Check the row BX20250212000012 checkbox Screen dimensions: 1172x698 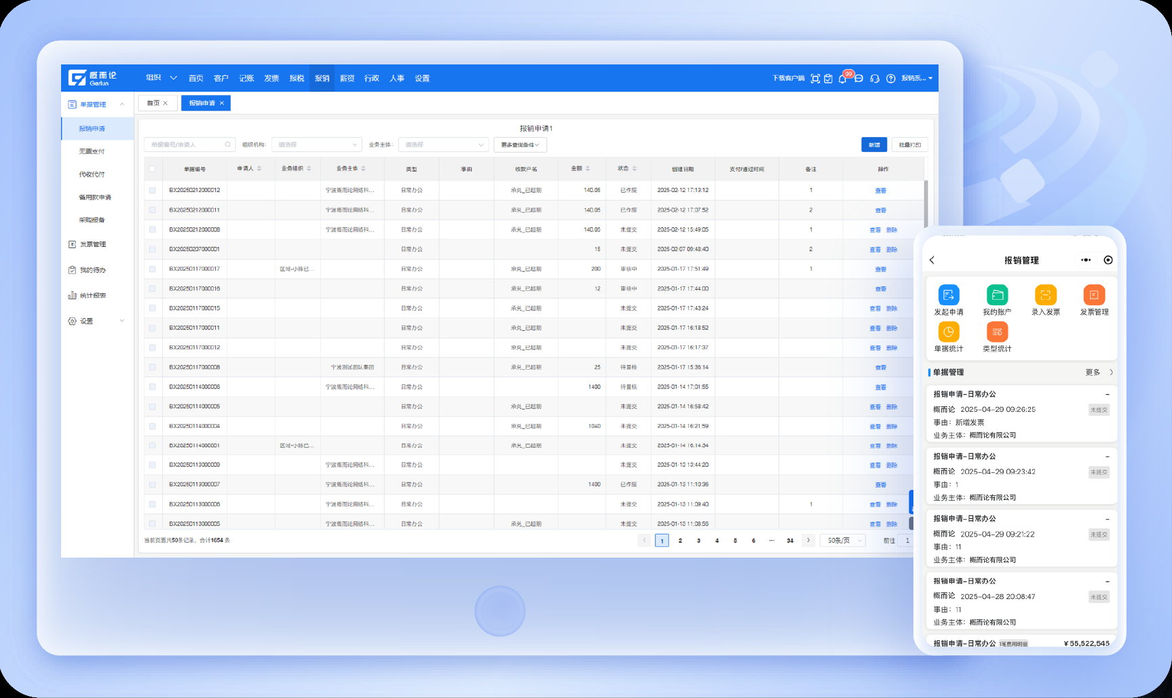pos(152,191)
